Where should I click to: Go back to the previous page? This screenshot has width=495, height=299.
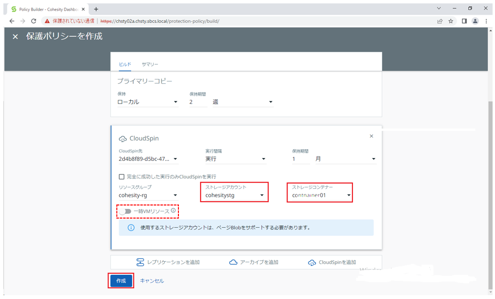12,21
